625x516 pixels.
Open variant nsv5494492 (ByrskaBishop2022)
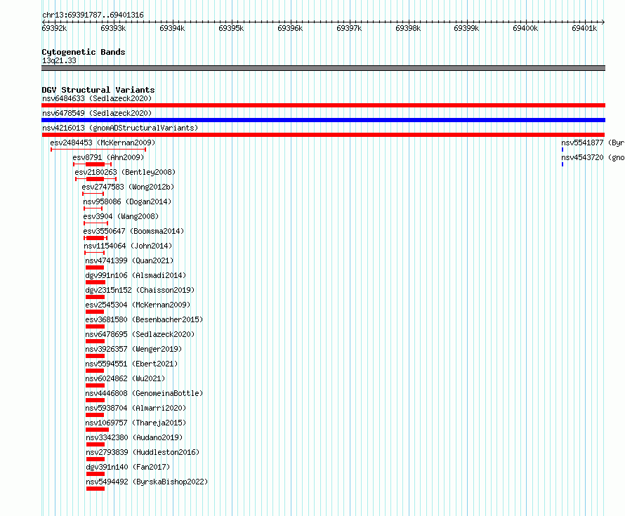(147, 482)
